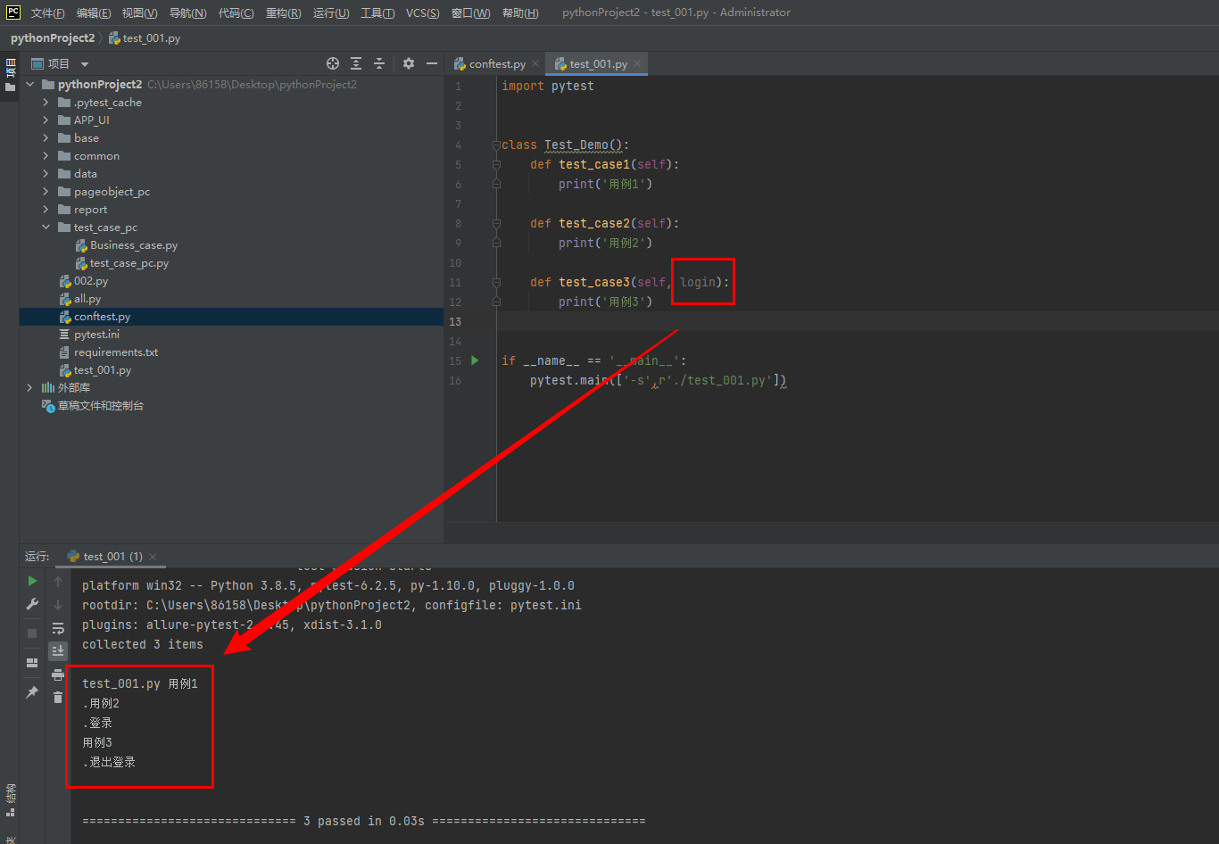
Task: Click the PyCharm logo icon
Action: (x=12, y=12)
